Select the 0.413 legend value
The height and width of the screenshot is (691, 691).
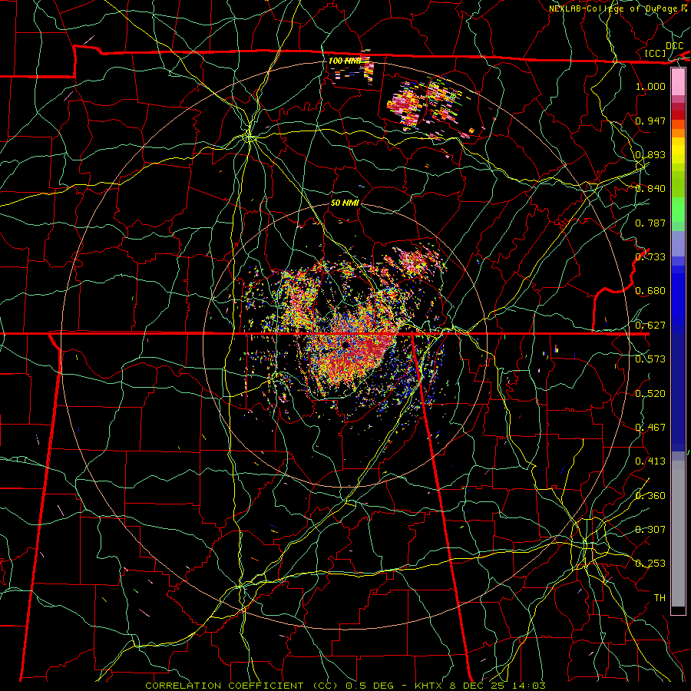(650, 461)
